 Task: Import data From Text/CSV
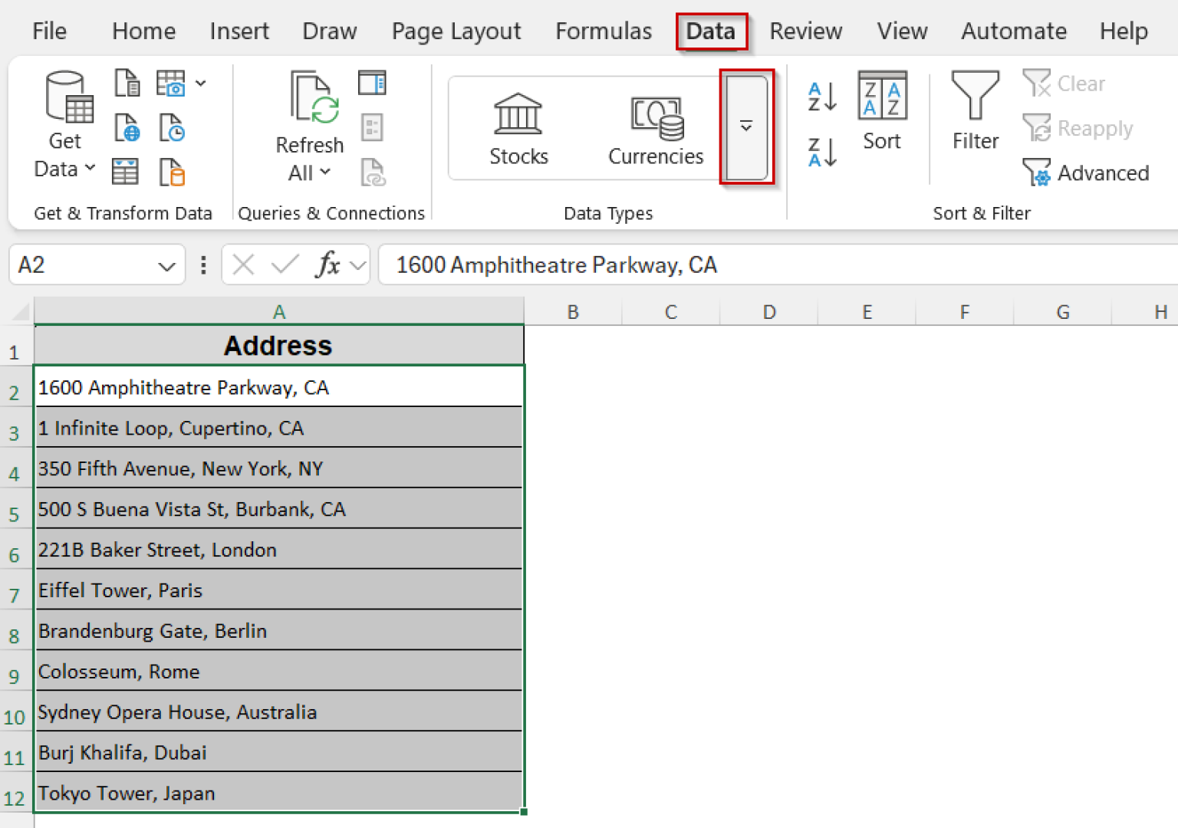pyautogui.click(x=127, y=83)
